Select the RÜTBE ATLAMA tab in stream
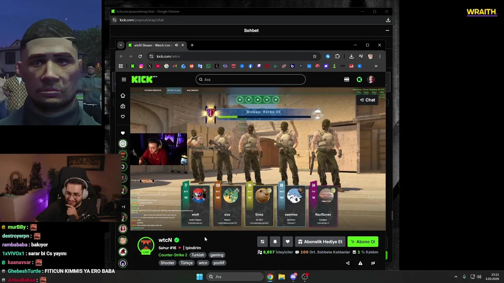The height and width of the screenshot is (283, 504). click(x=174, y=90)
